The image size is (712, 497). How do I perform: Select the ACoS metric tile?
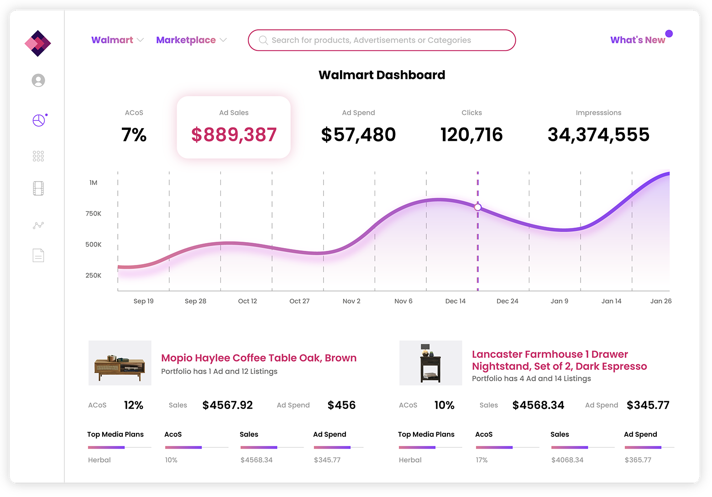coord(134,128)
